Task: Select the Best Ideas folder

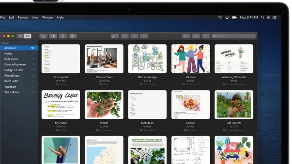Action: point(19,59)
